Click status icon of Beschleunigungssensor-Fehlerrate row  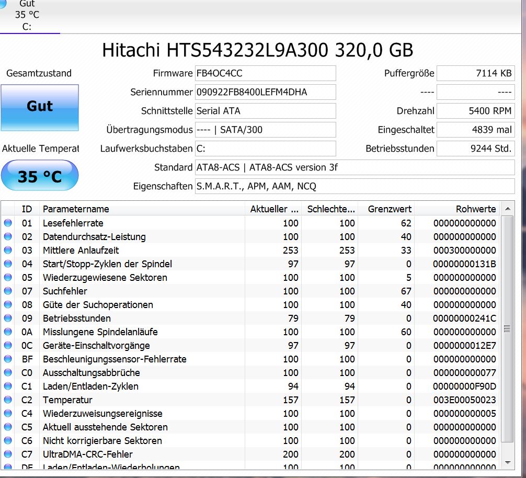pyautogui.click(x=8, y=359)
